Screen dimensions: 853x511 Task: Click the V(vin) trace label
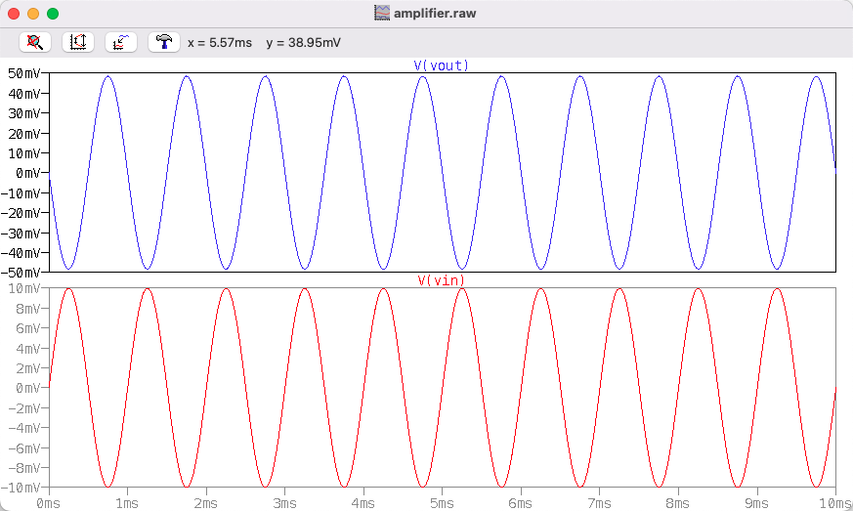point(442,280)
